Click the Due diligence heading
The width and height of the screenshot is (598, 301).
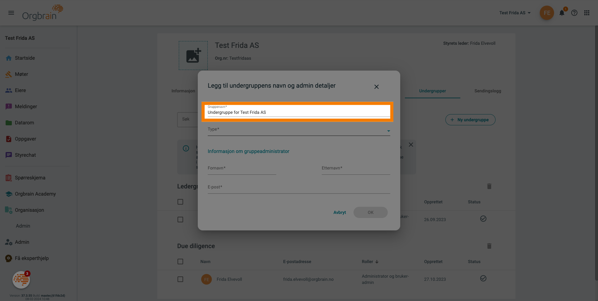coord(196,246)
